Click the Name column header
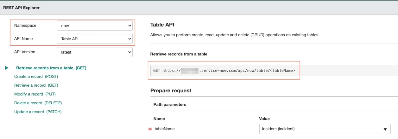 point(159,119)
